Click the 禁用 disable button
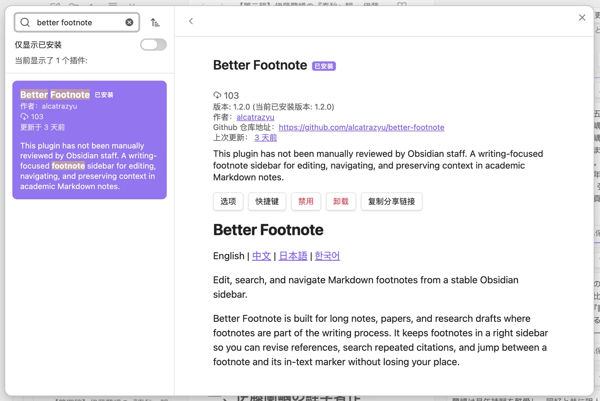This screenshot has height=401, width=600. pos(306,201)
